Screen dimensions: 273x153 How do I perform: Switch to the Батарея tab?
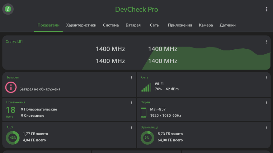point(133,25)
